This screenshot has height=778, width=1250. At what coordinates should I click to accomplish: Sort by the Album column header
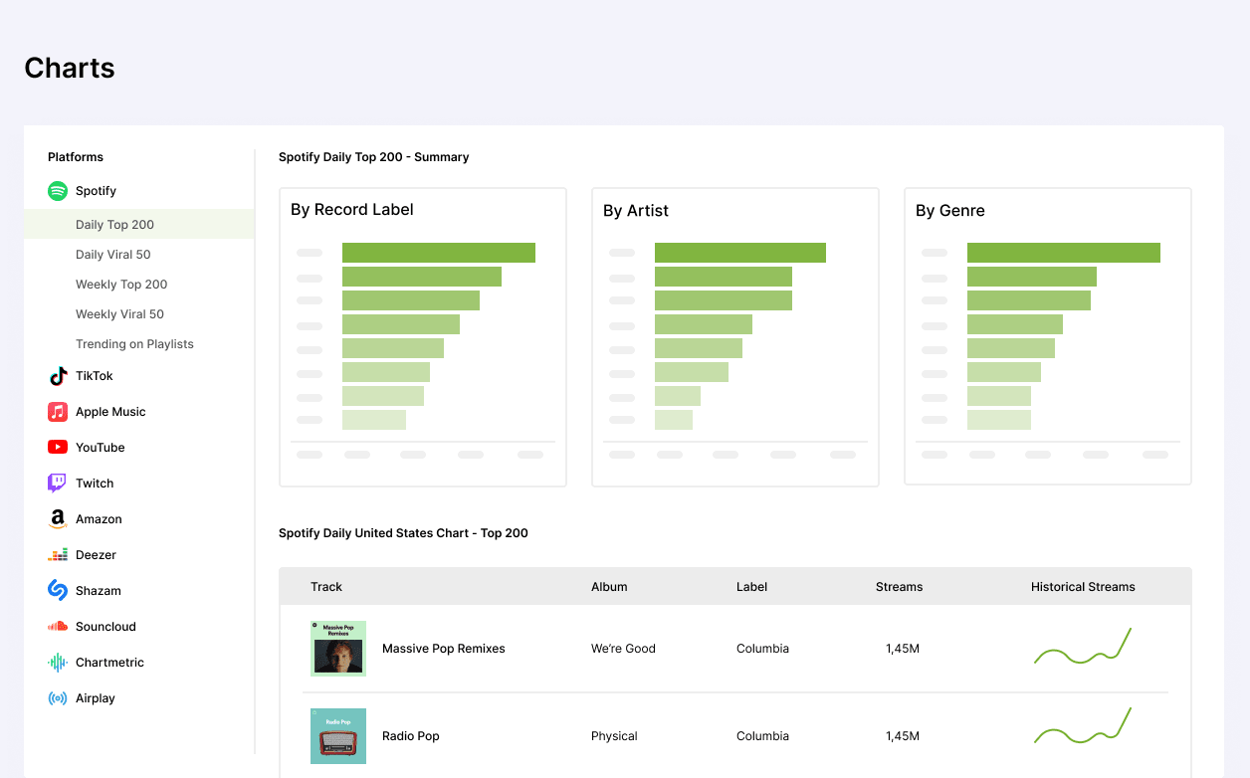[x=609, y=587]
